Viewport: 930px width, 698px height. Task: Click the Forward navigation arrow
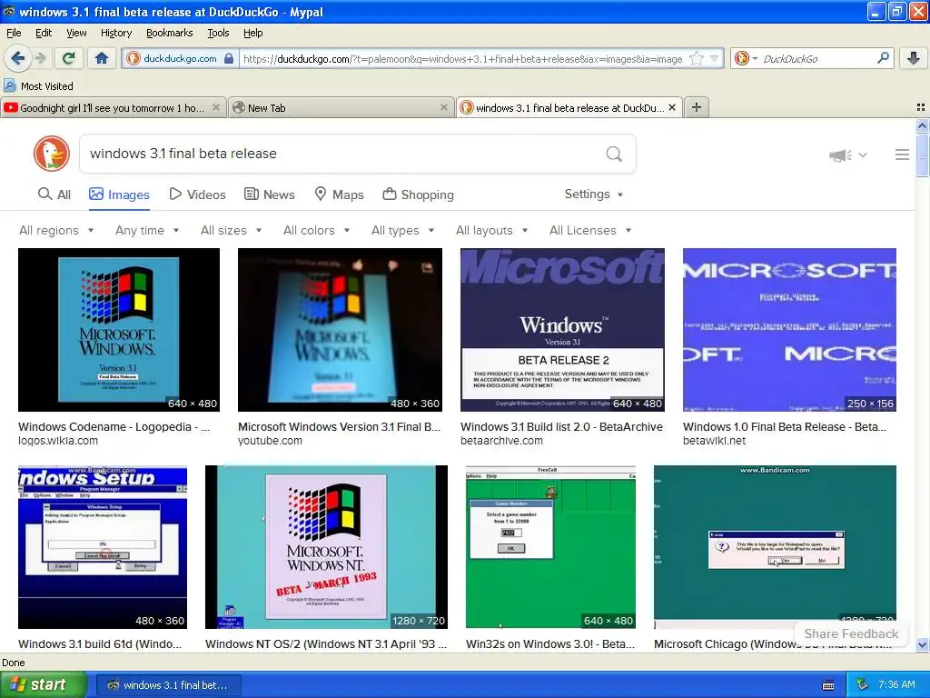(x=40, y=58)
